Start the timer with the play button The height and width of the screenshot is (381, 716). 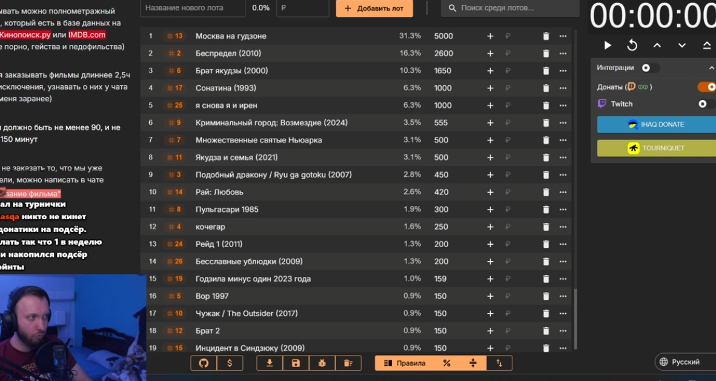click(x=608, y=45)
